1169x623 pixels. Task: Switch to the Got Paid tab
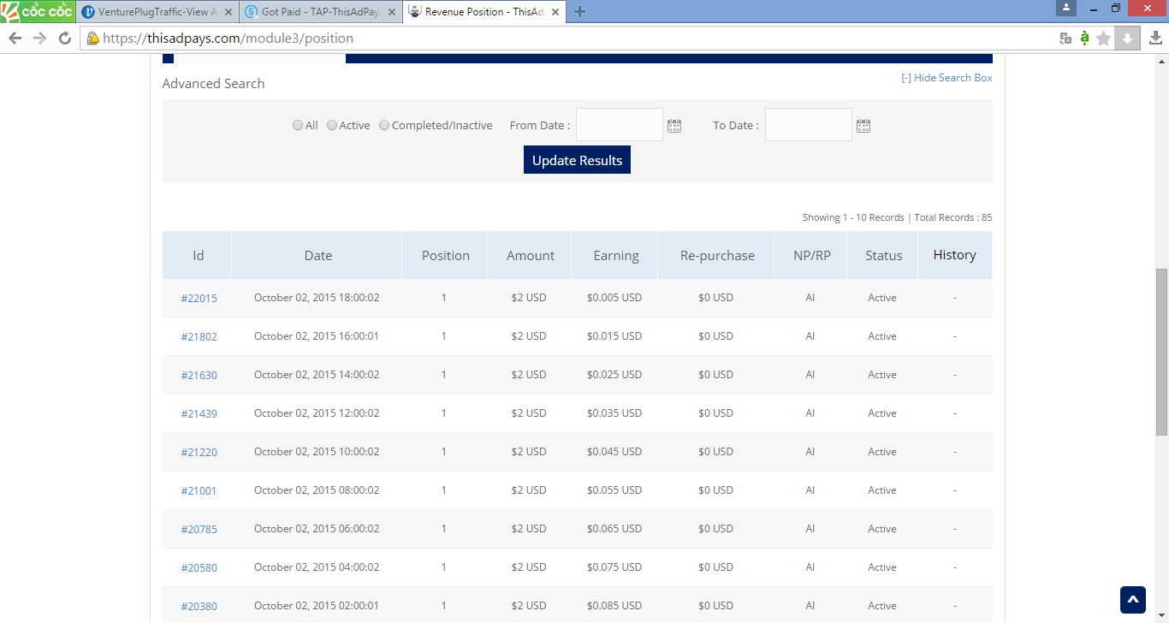pos(319,12)
